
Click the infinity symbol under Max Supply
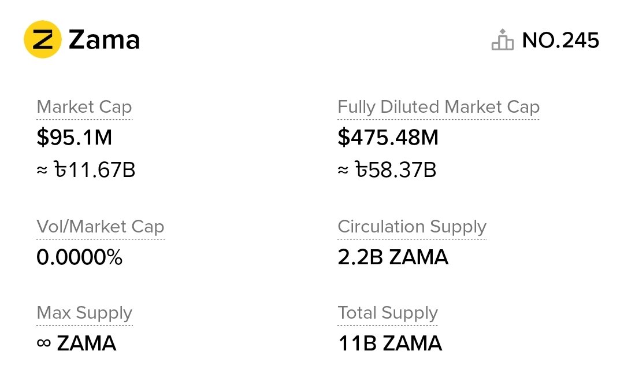(x=43, y=343)
